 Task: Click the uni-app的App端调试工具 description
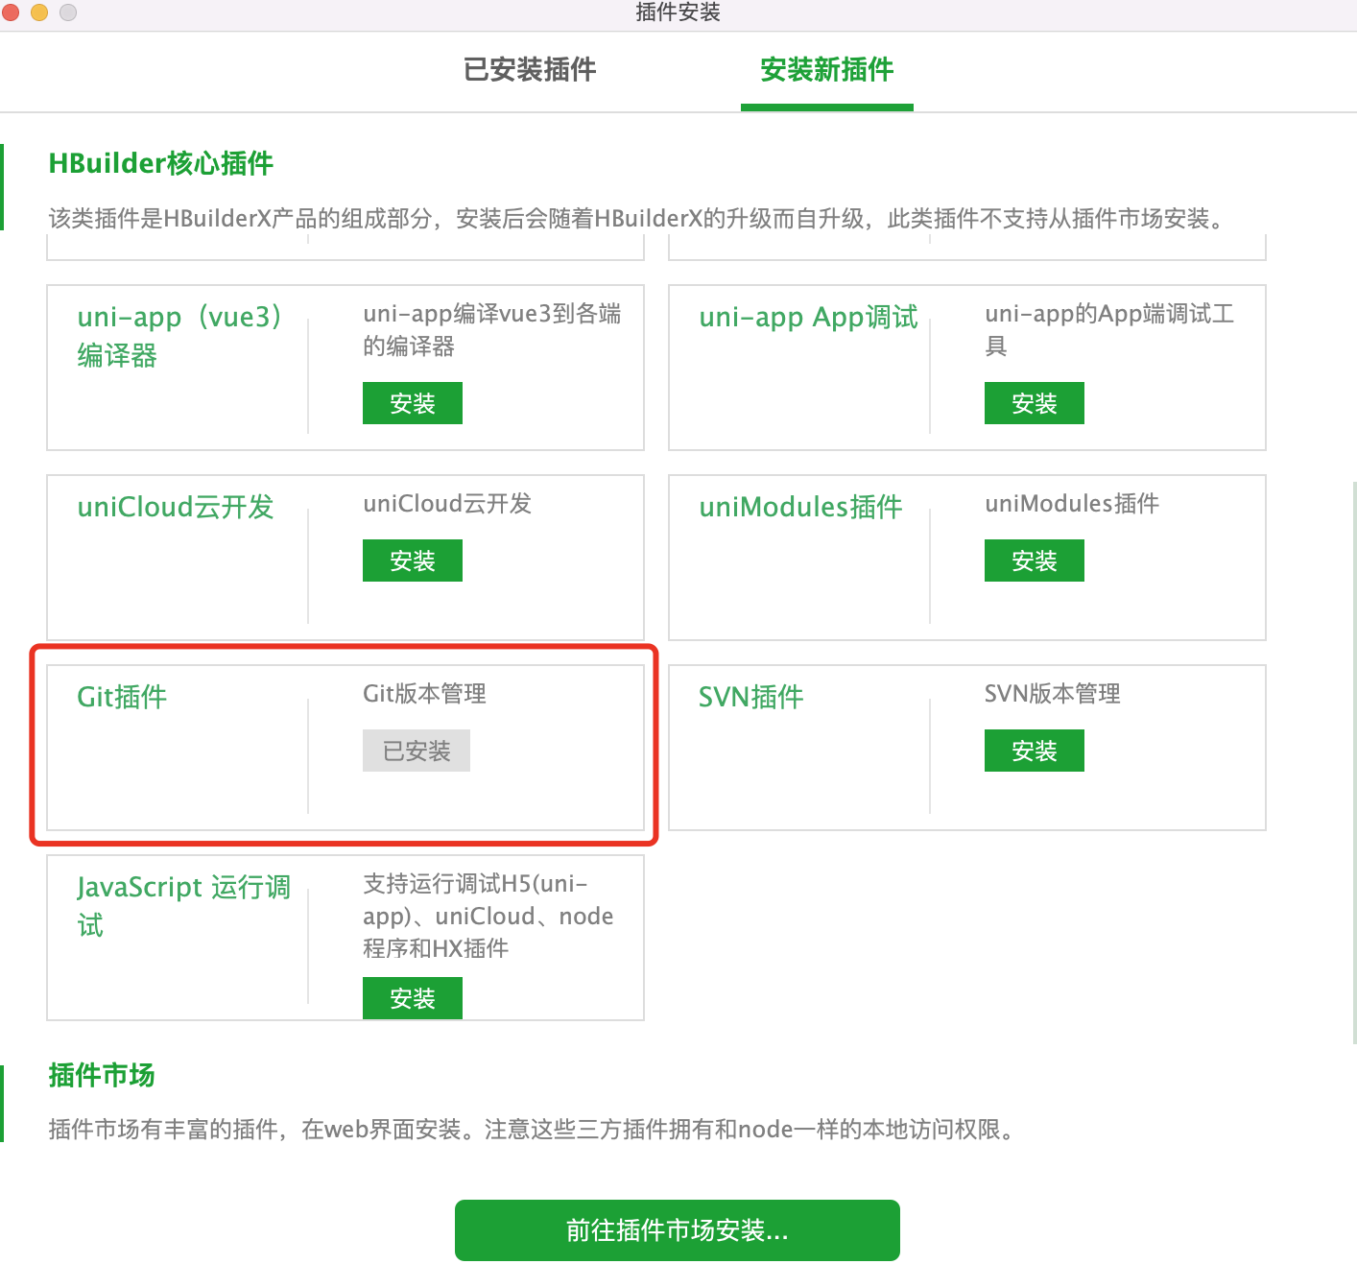click(x=1109, y=329)
